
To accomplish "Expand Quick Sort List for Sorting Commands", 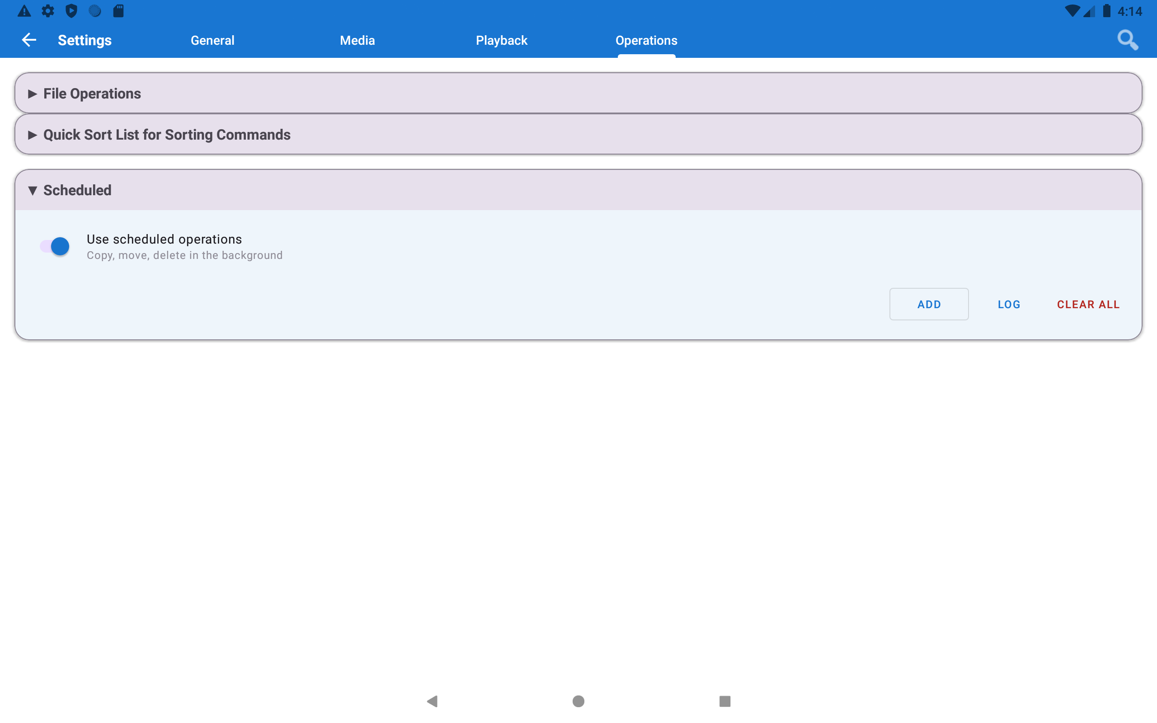I will [x=578, y=134].
